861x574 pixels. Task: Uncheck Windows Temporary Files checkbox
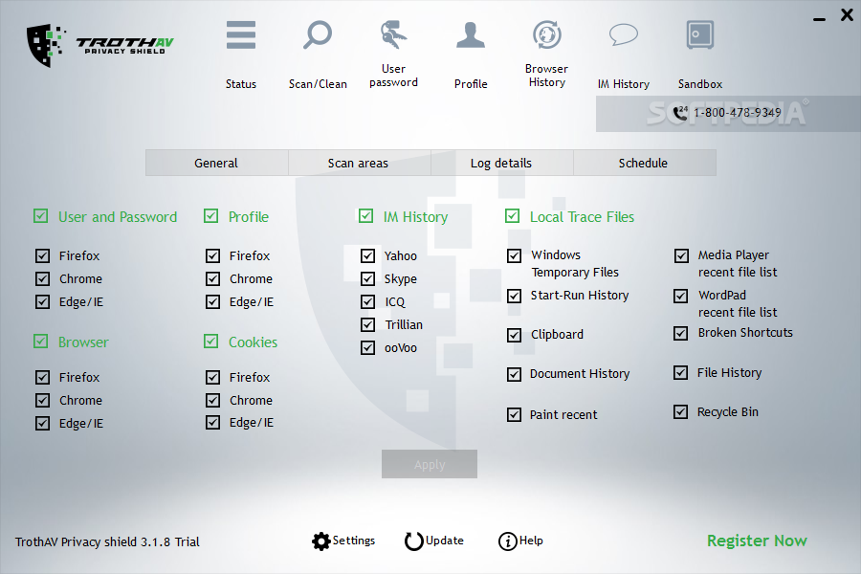(x=514, y=255)
